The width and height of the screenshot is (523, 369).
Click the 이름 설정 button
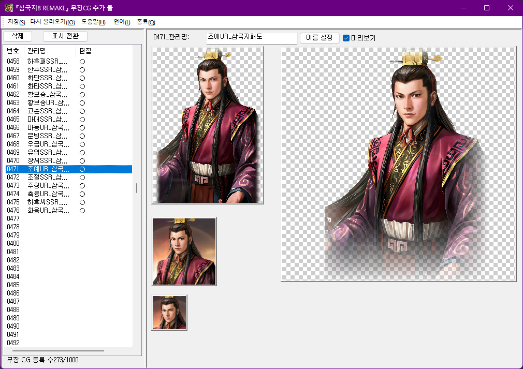(319, 38)
